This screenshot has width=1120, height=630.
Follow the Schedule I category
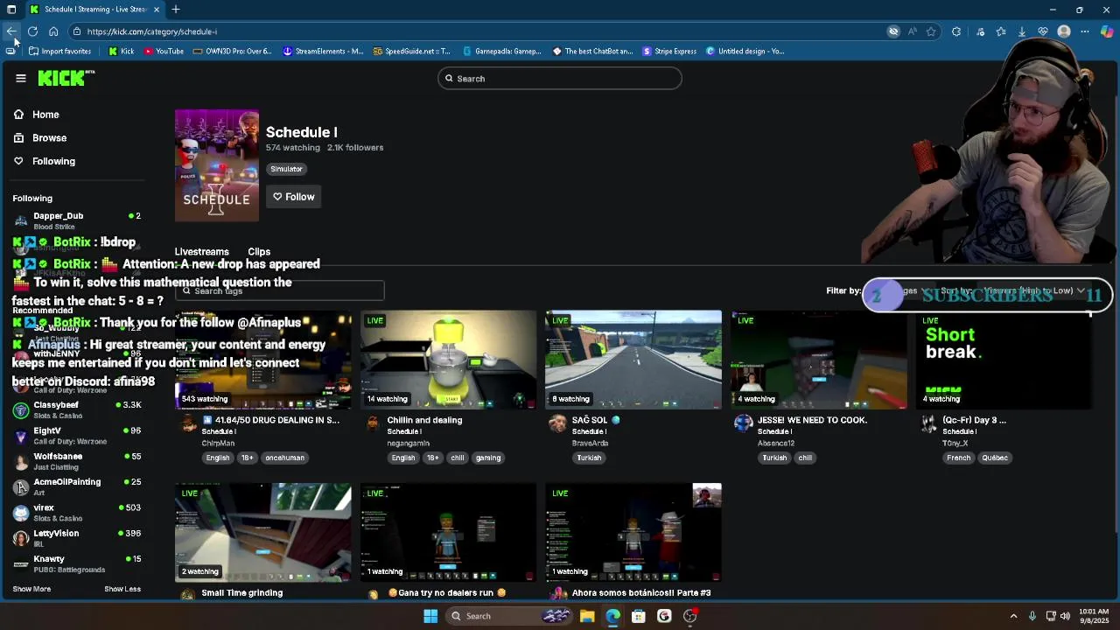(293, 197)
